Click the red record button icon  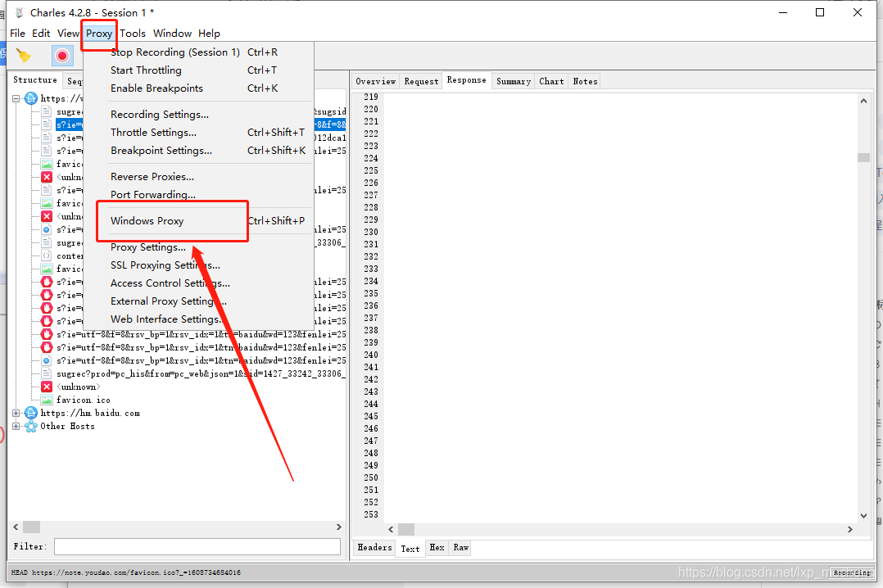[62, 56]
